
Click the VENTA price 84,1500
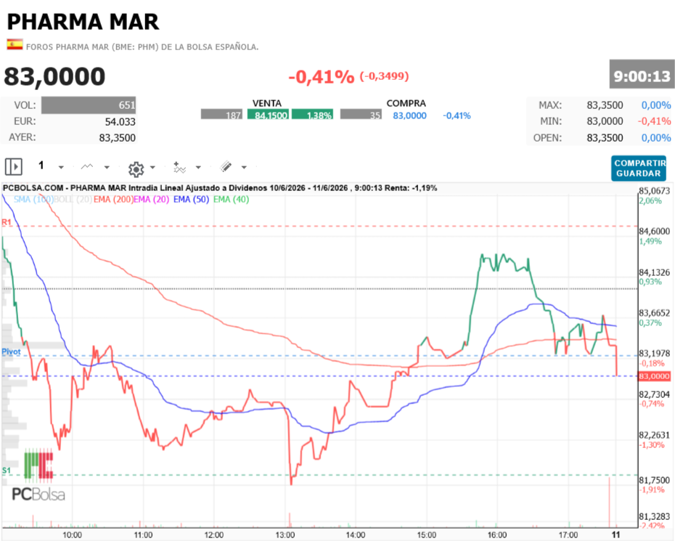(269, 115)
